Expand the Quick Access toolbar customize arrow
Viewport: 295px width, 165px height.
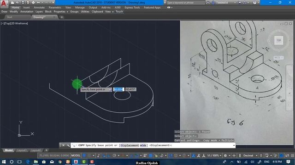[x=53, y=3]
